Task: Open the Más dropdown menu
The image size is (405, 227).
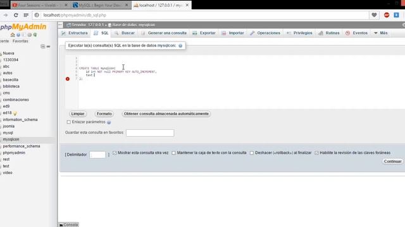Action: click(x=381, y=33)
